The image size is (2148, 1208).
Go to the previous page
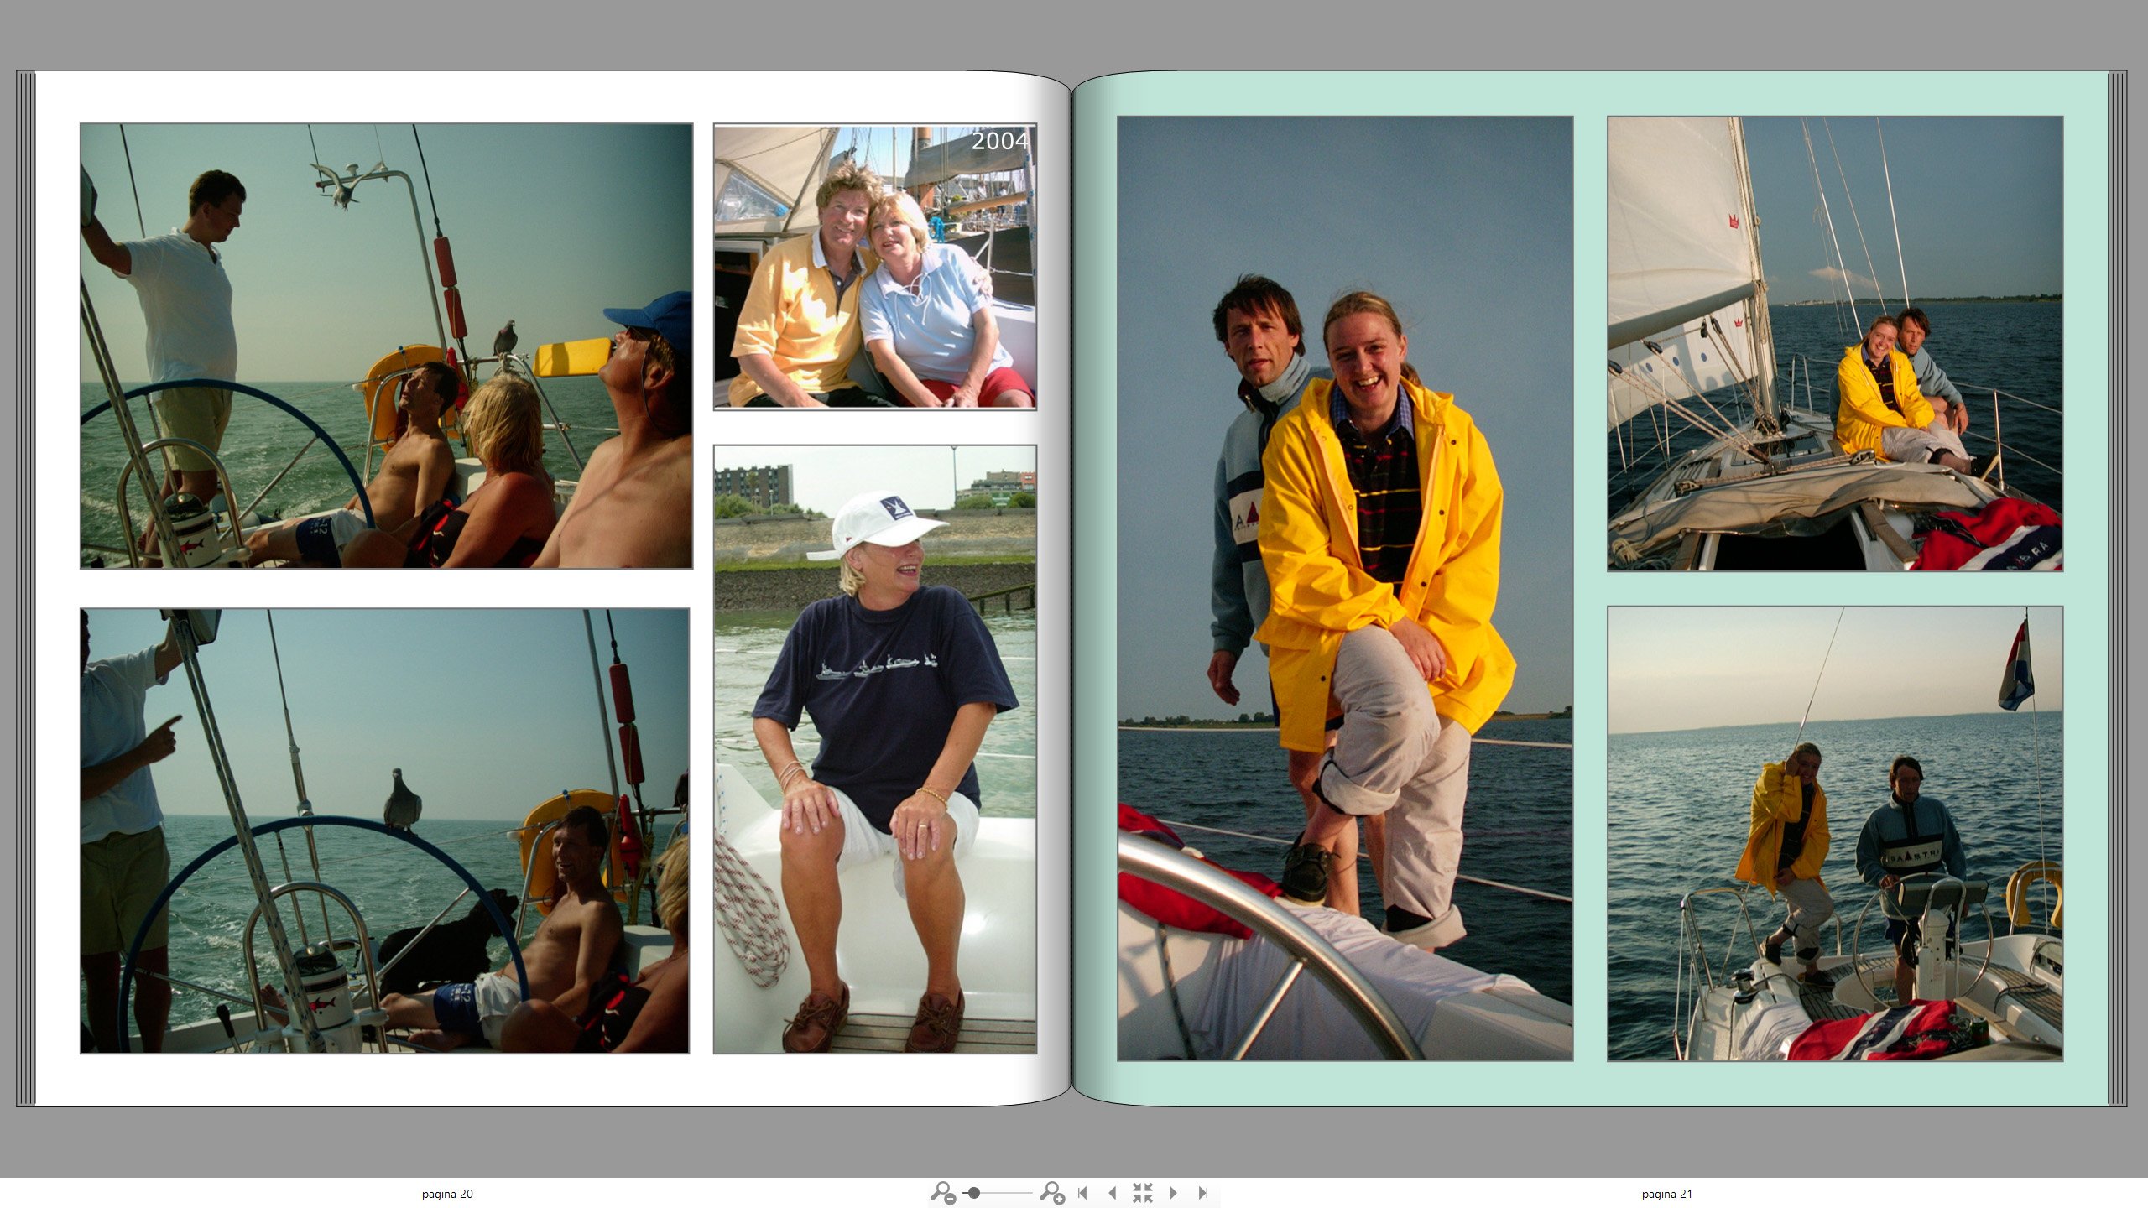click(x=1113, y=1192)
